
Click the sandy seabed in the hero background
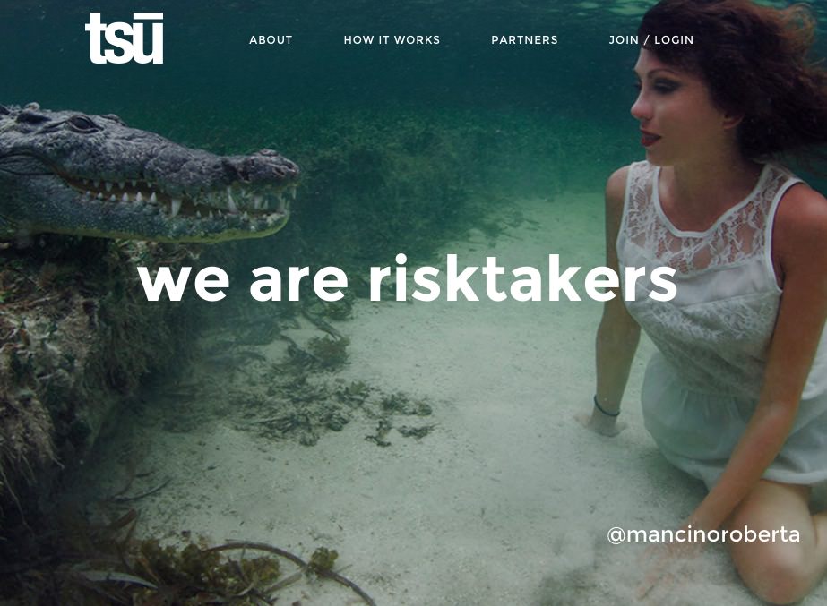(475, 474)
